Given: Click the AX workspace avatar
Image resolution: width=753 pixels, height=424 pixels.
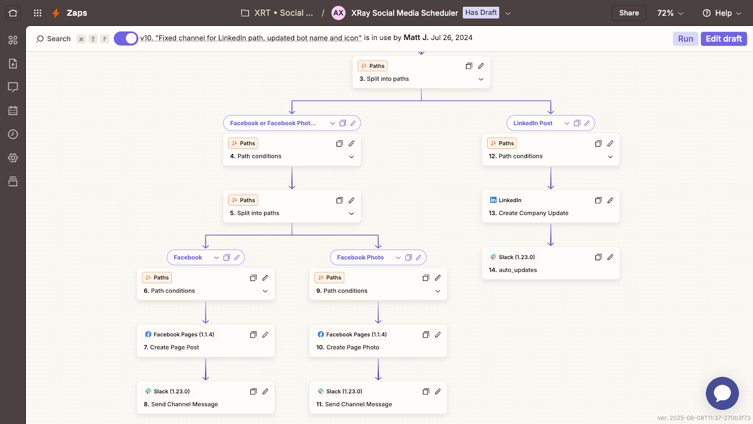Looking at the screenshot, I should point(338,13).
